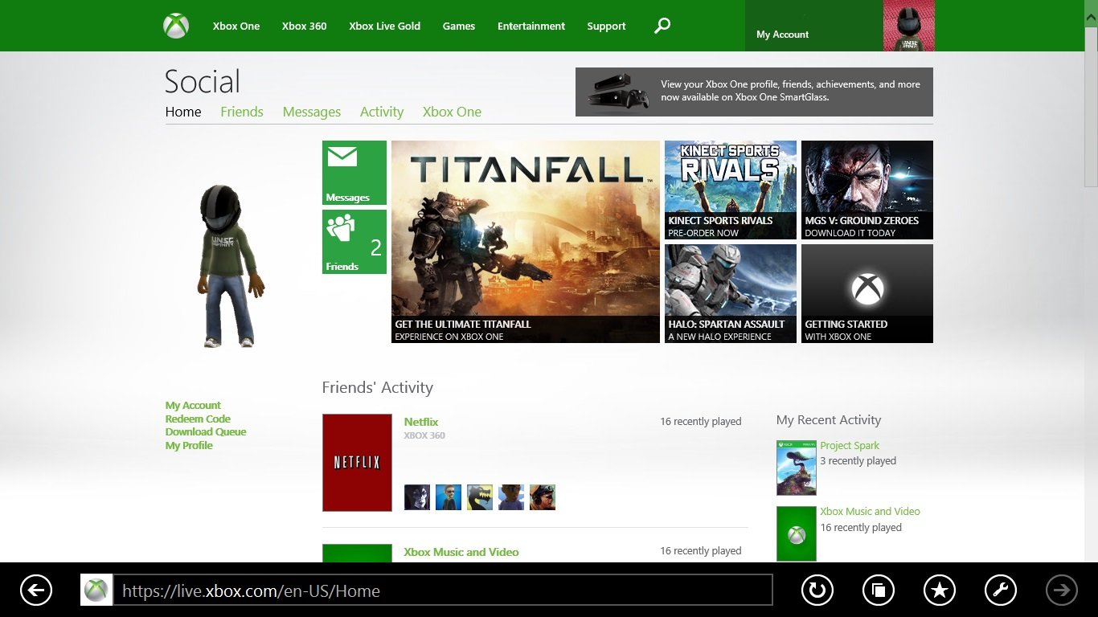Open the Project Spark link
Screen dimensions: 1098x617
click(x=850, y=446)
